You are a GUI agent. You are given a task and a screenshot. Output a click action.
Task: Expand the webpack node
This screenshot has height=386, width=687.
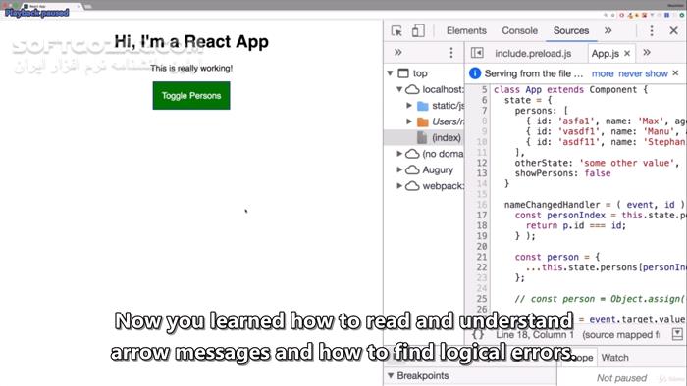click(399, 186)
